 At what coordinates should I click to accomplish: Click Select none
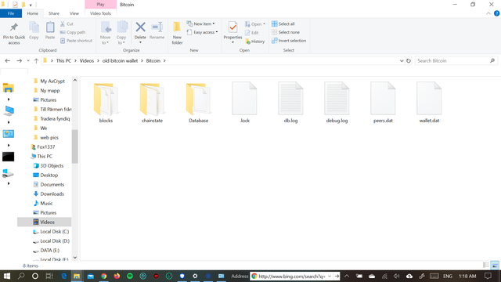tap(286, 32)
